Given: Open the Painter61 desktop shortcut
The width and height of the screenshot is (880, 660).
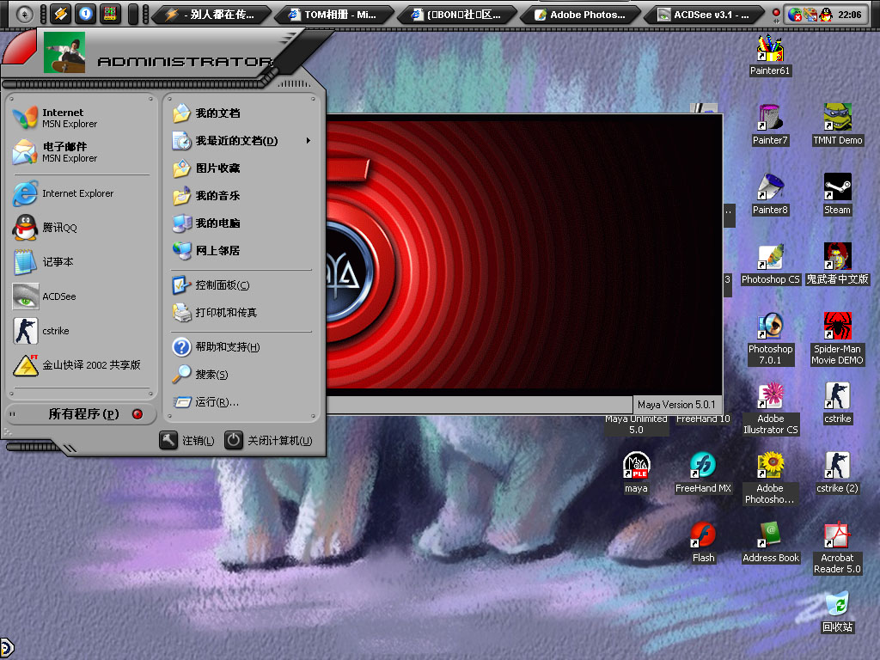Looking at the screenshot, I should pyautogui.click(x=769, y=55).
